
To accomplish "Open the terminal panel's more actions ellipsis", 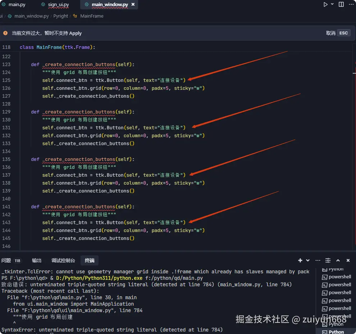I will 317,260.
